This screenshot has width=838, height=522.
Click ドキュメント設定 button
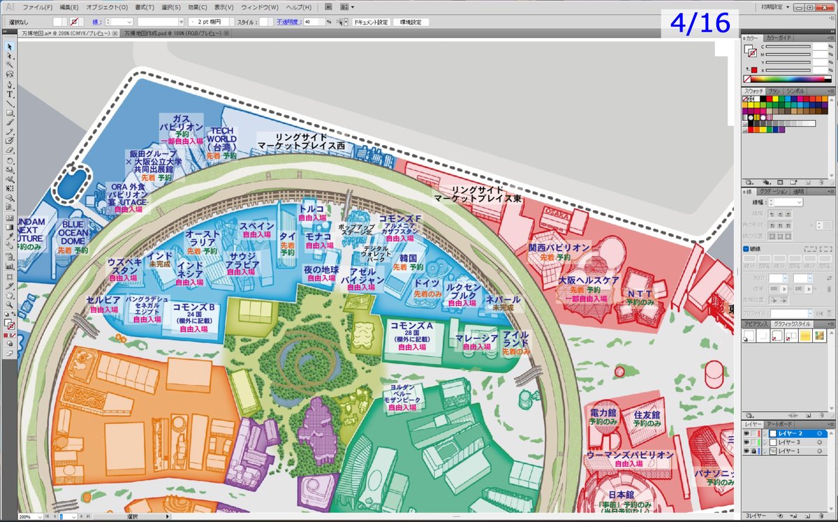pyautogui.click(x=372, y=22)
